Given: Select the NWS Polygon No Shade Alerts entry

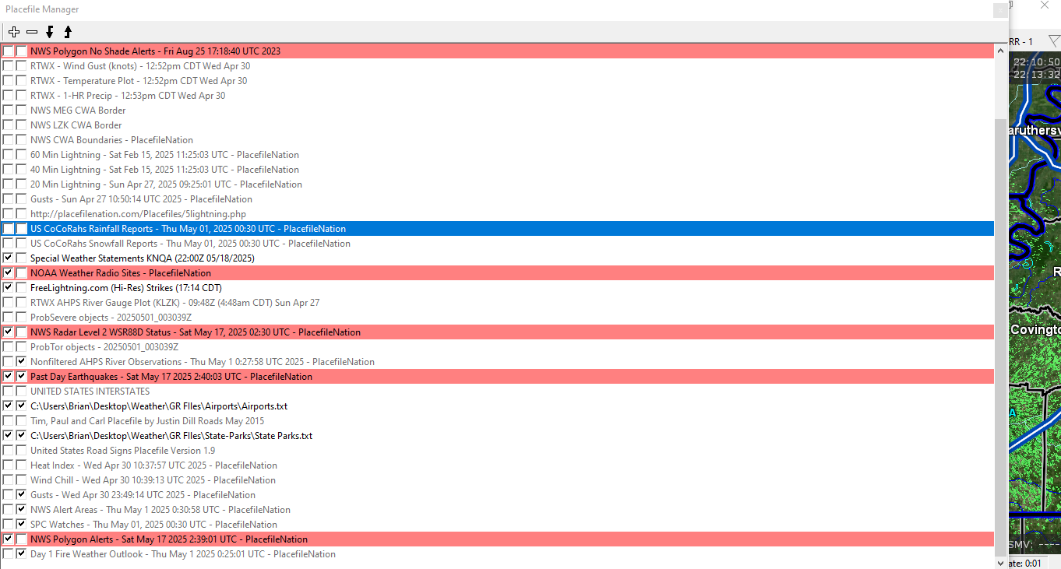Looking at the screenshot, I should coord(155,51).
